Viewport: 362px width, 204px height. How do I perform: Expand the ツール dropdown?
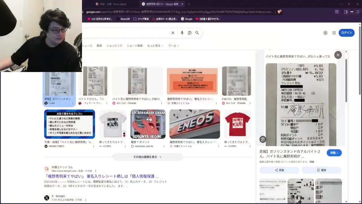(x=173, y=46)
